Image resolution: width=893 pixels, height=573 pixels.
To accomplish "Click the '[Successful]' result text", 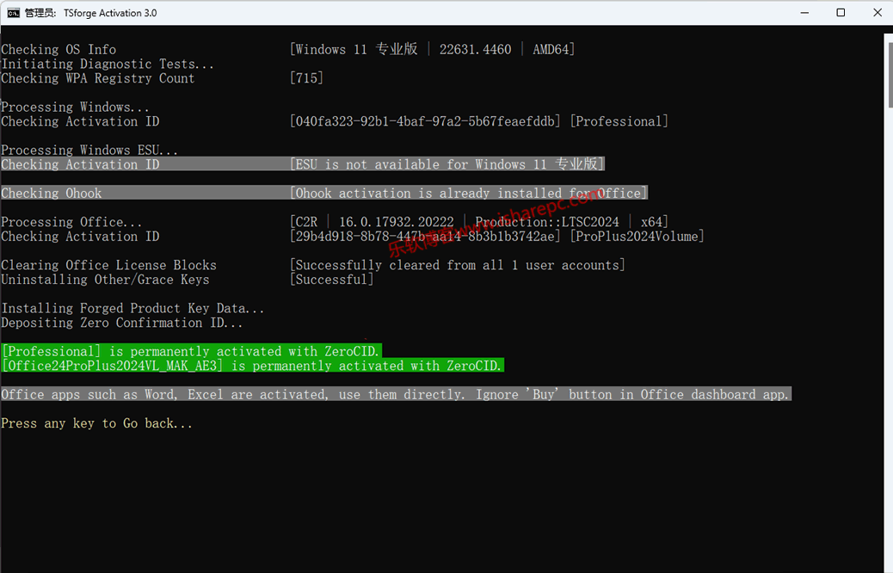I will (x=331, y=280).
